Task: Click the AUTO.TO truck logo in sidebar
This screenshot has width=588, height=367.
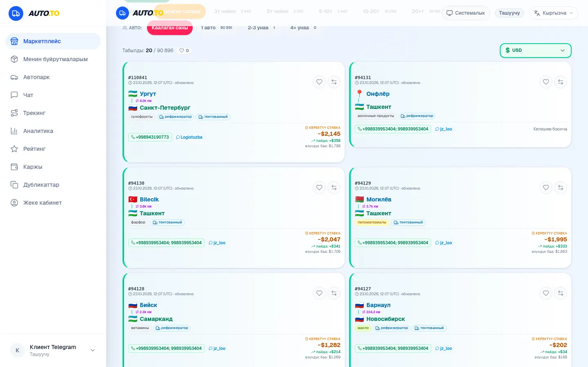Action: 16,13
